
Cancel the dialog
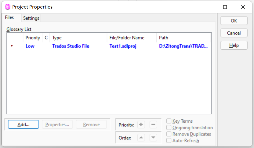point(234,33)
